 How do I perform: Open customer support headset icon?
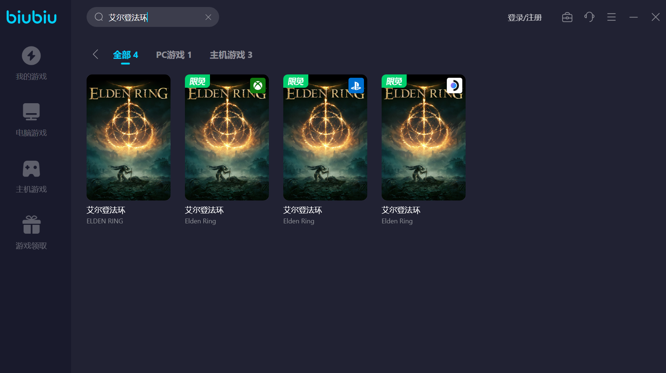pyautogui.click(x=589, y=17)
